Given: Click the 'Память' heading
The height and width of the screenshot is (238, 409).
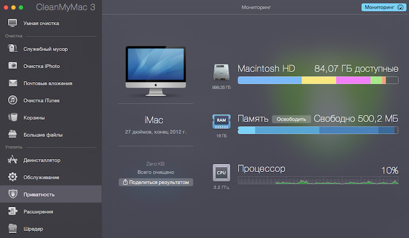Looking at the screenshot, I should (253, 119).
